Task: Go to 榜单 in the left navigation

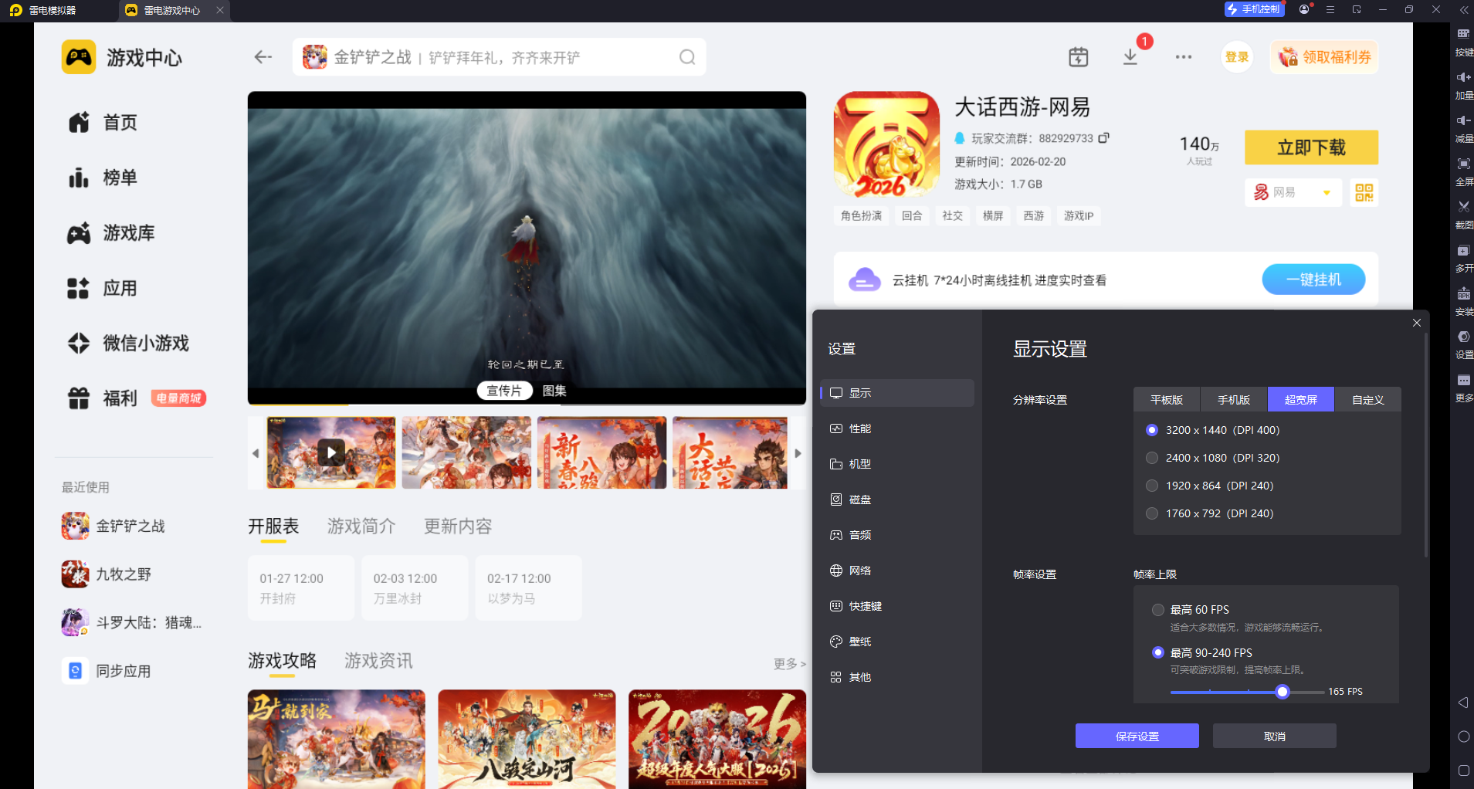Action: point(103,178)
